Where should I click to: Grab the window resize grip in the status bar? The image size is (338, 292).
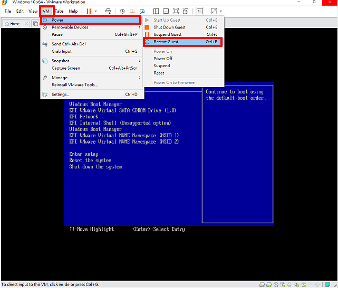coord(335,285)
